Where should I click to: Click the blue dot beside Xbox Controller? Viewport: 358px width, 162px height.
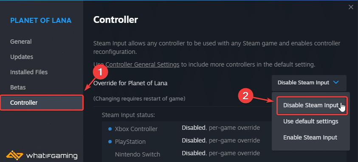pyautogui.click(x=110, y=129)
